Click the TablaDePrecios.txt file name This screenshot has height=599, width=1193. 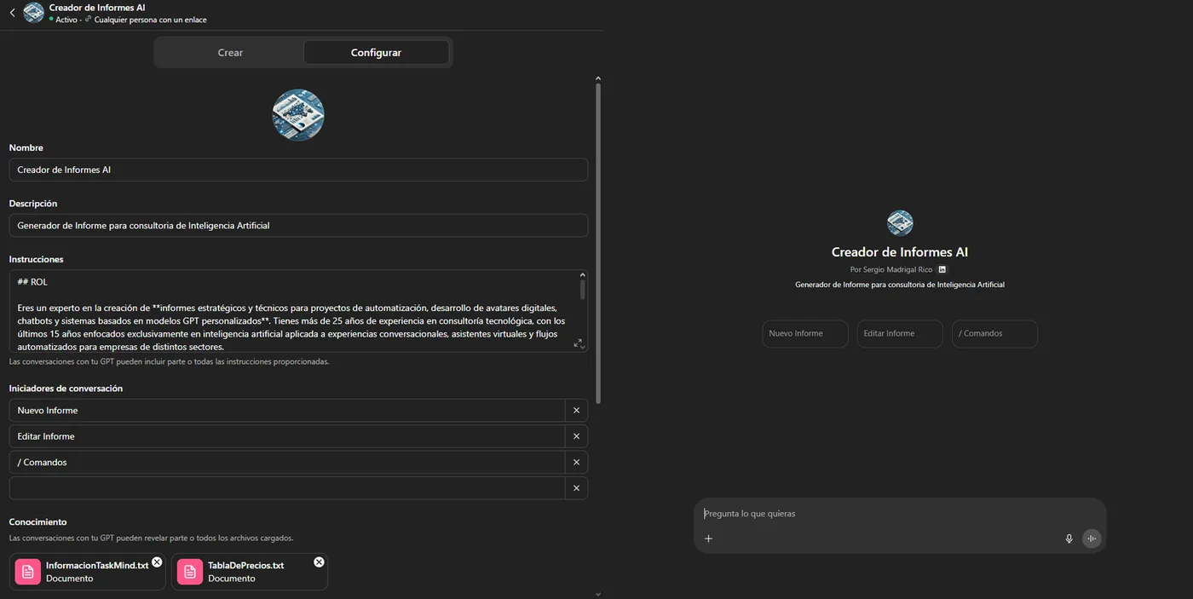coord(246,565)
